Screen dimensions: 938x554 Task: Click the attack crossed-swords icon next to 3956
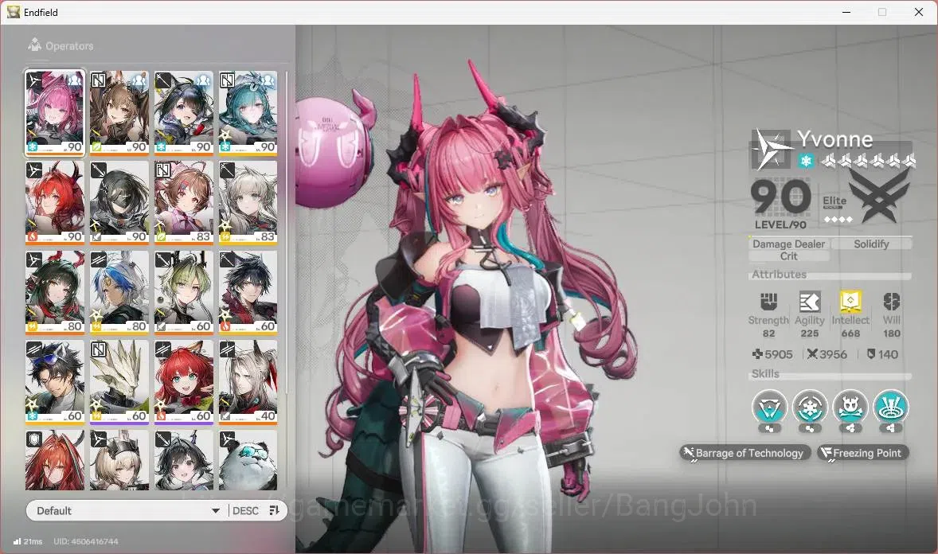[811, 354]
